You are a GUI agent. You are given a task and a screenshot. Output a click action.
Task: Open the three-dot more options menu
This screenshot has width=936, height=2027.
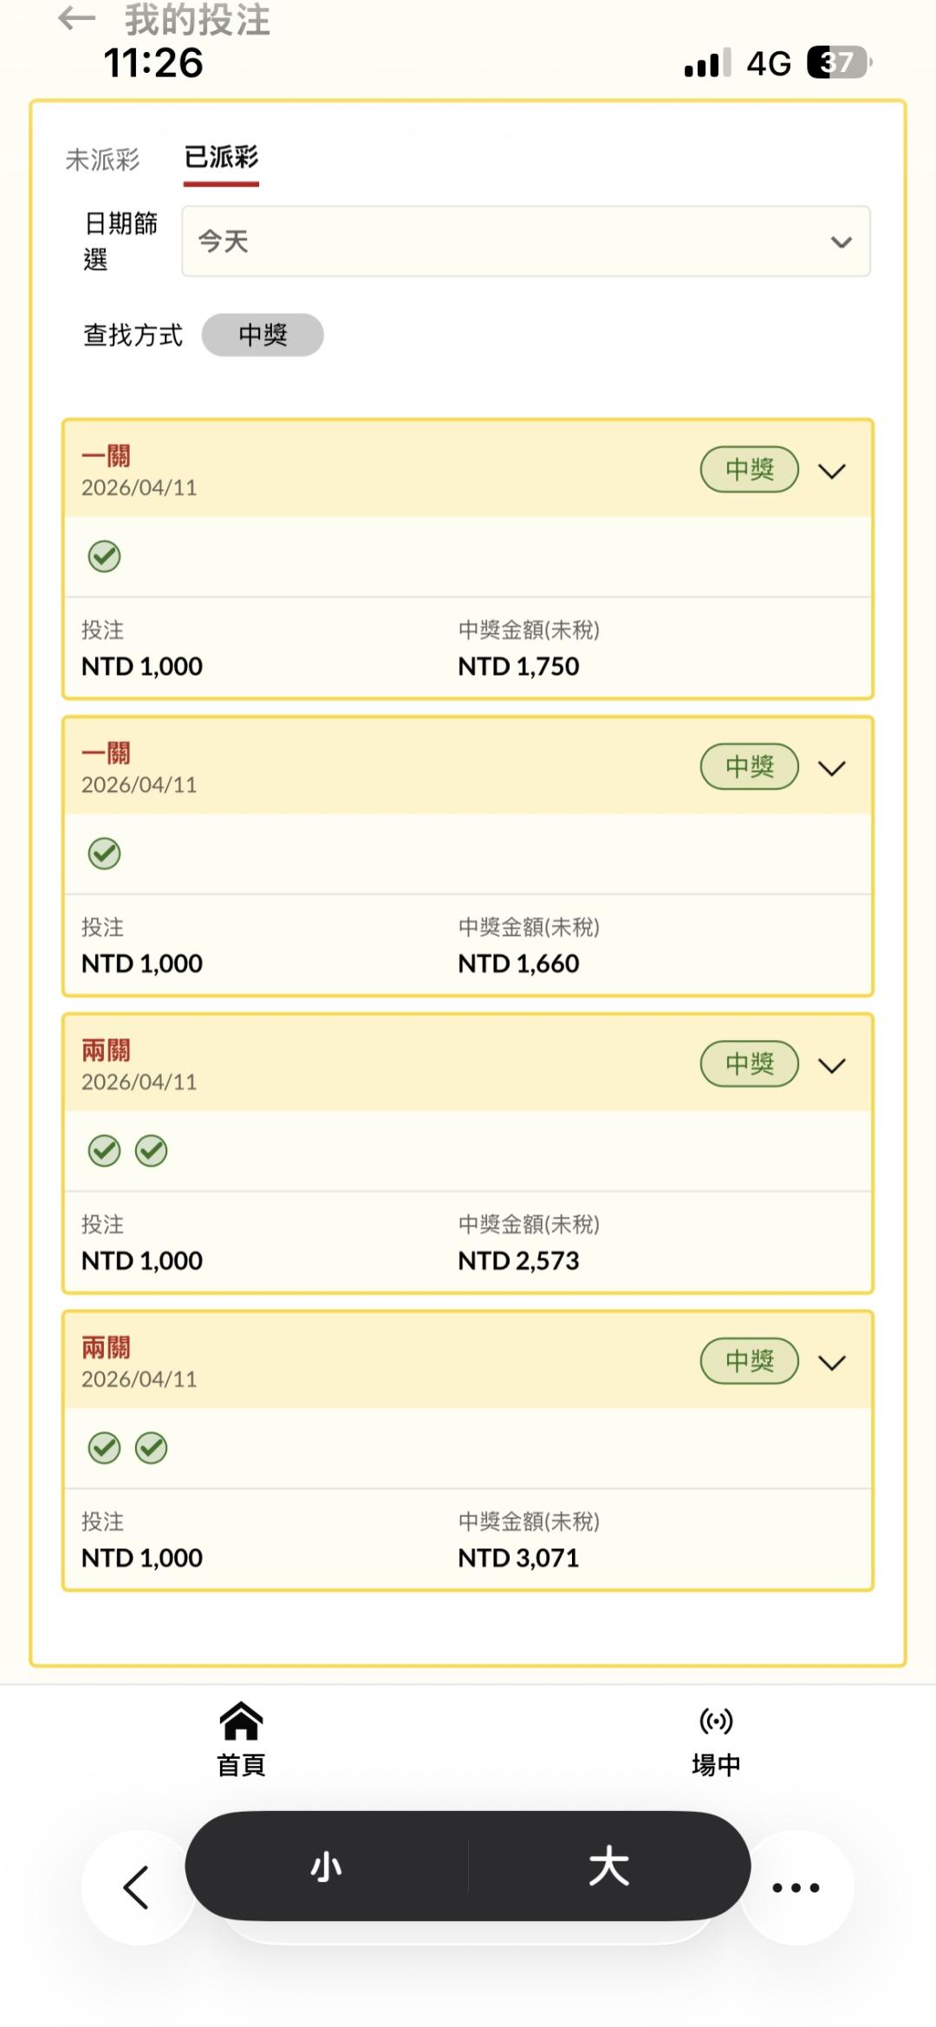796,1887
